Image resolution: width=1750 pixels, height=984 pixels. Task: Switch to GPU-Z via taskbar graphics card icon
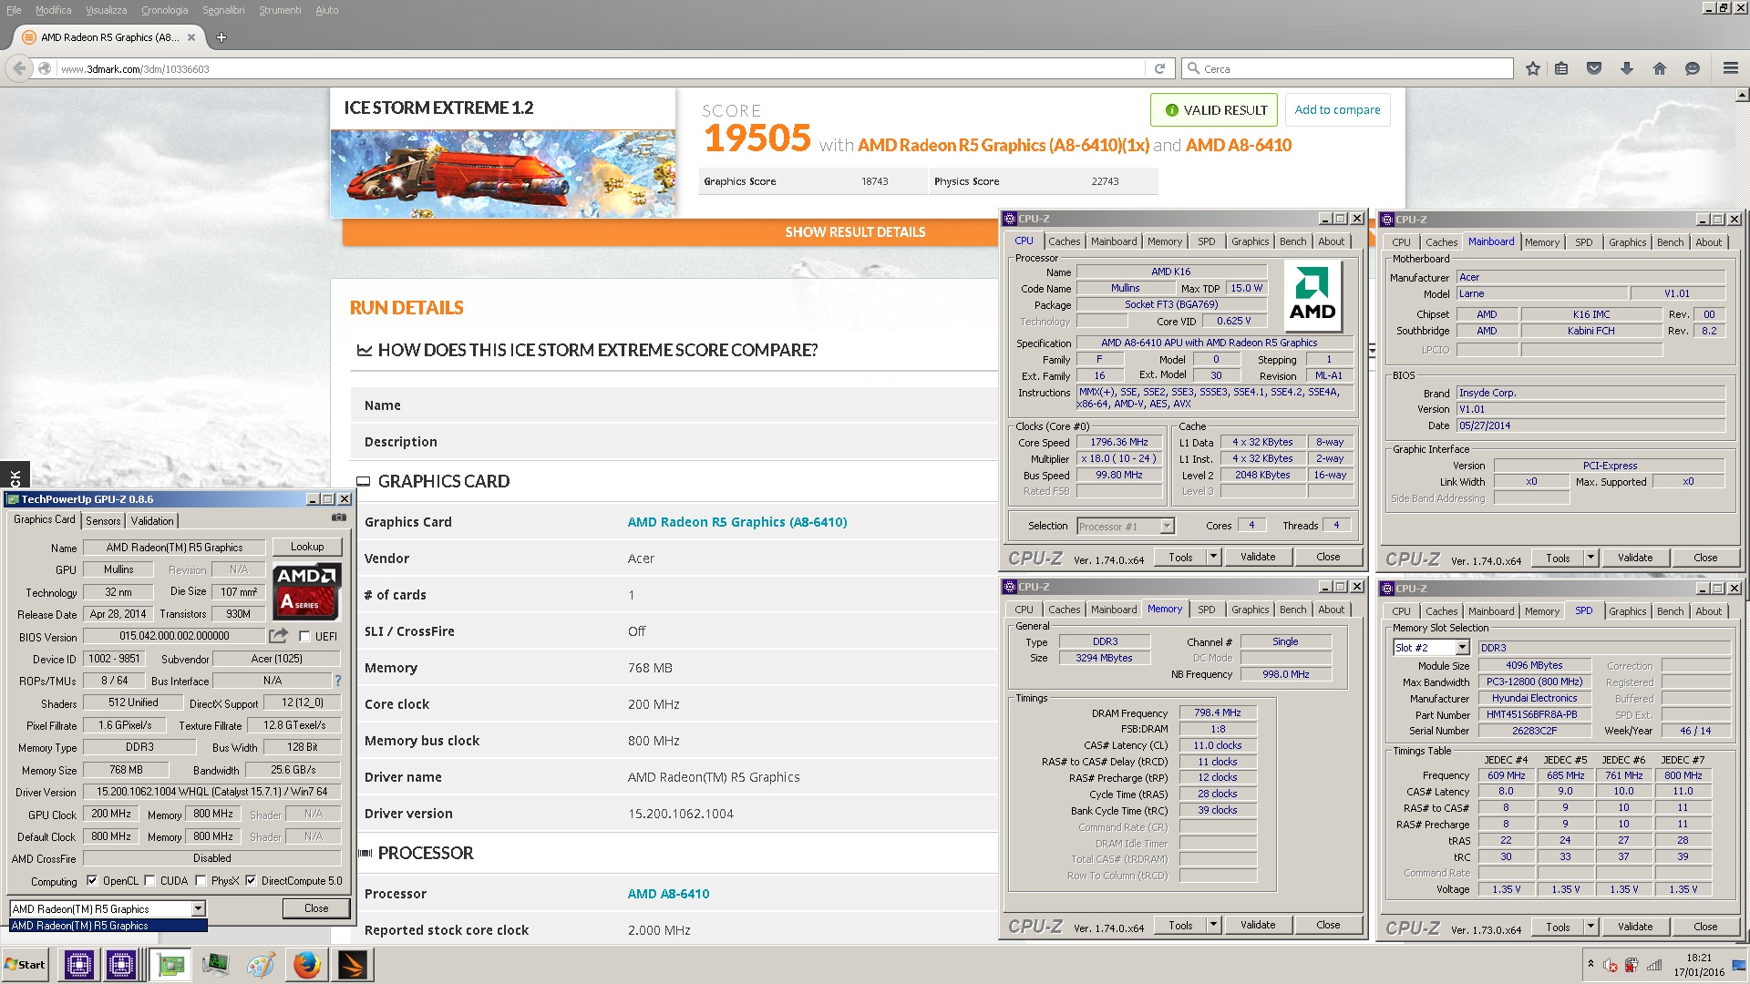pos(170,964)
